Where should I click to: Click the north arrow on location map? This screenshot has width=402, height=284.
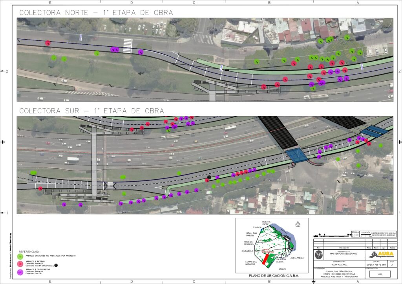298,225
